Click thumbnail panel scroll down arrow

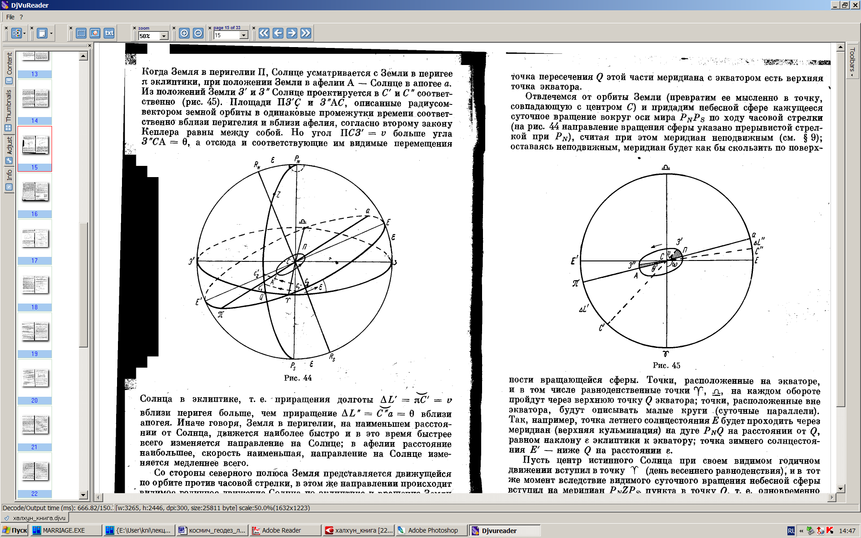83,495
